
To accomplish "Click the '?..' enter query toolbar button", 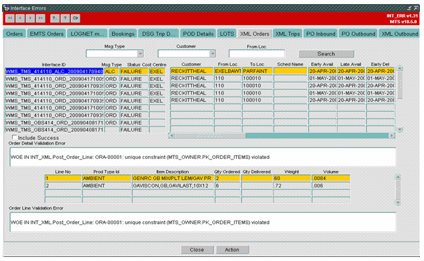I will pos(55,18).
